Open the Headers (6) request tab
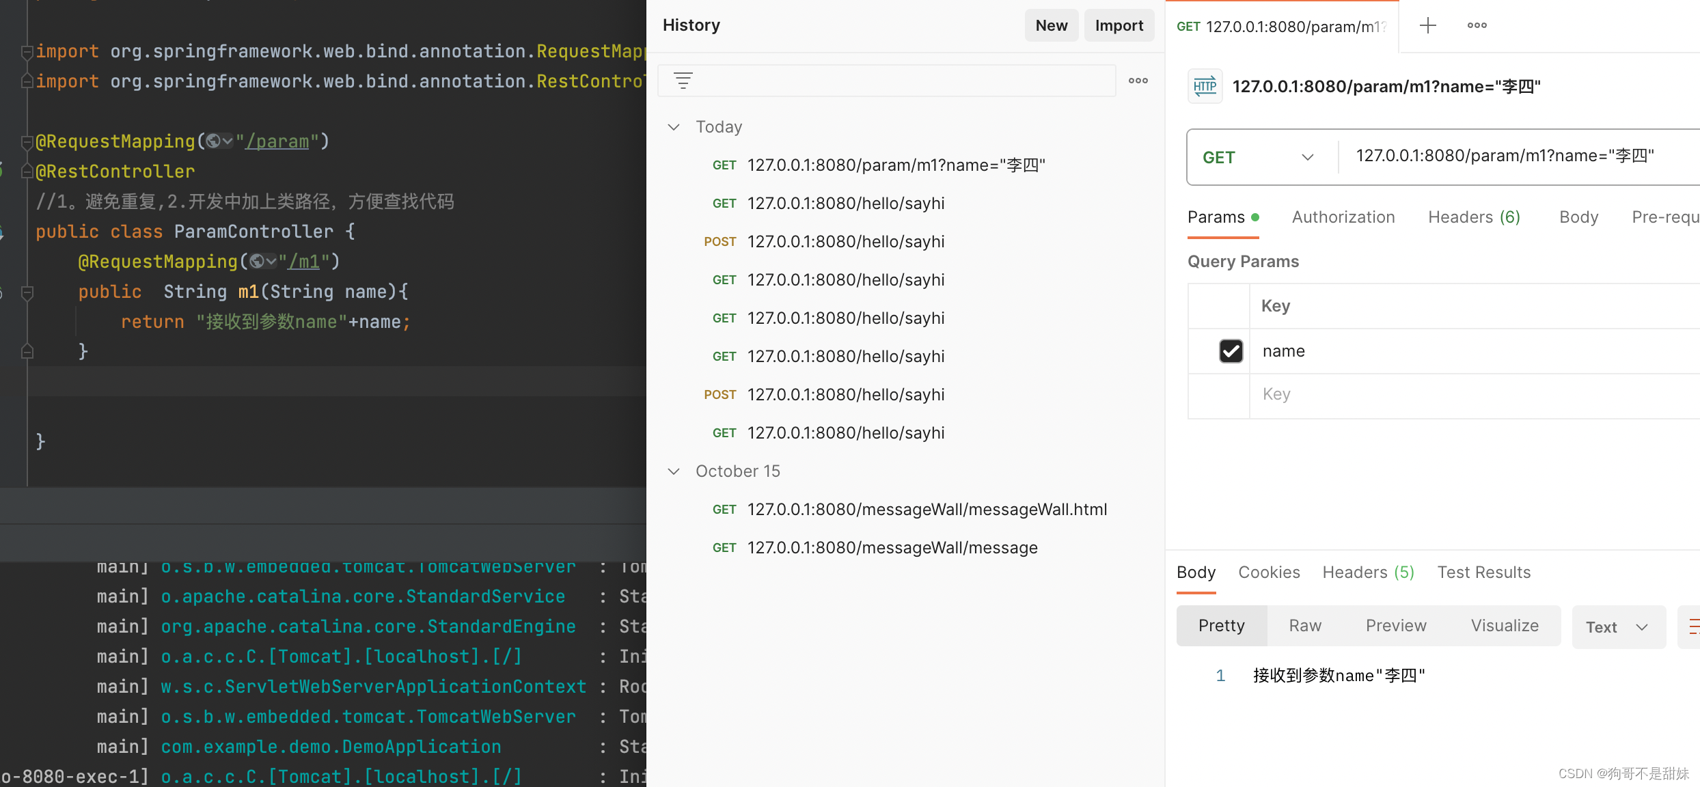Viewport: 1700px width, 787px height. point(1473,217)
